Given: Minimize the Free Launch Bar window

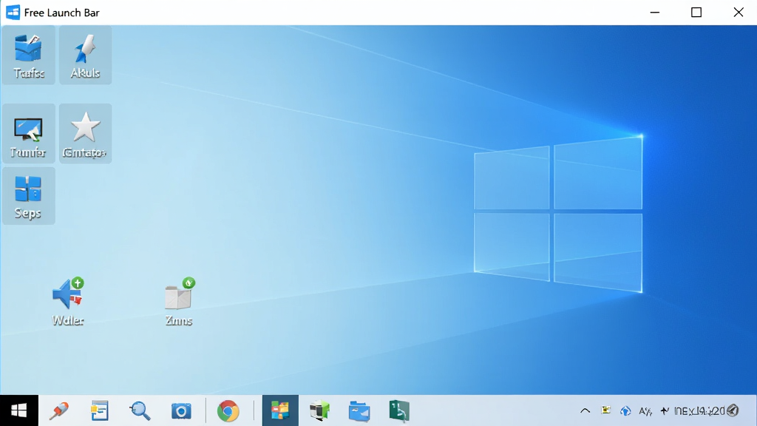Looking at the screenshot, I should [x=655, y=12].
